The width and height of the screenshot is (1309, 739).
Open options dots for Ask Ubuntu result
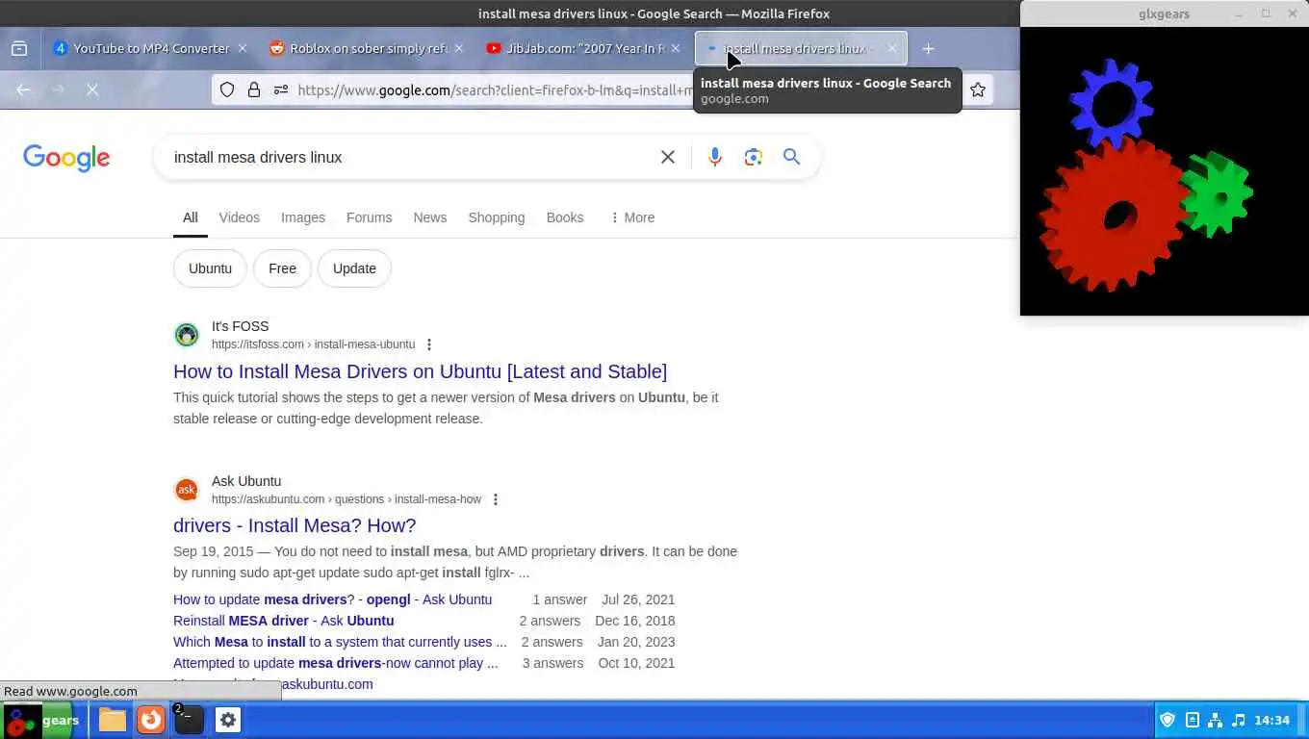(496, 499)
